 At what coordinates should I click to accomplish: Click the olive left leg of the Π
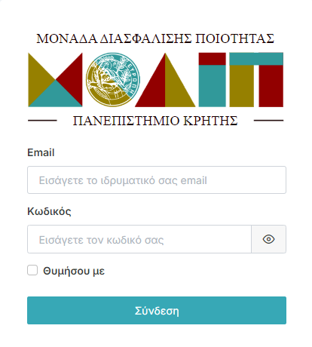pyautogui.click(x=242, y=86)
